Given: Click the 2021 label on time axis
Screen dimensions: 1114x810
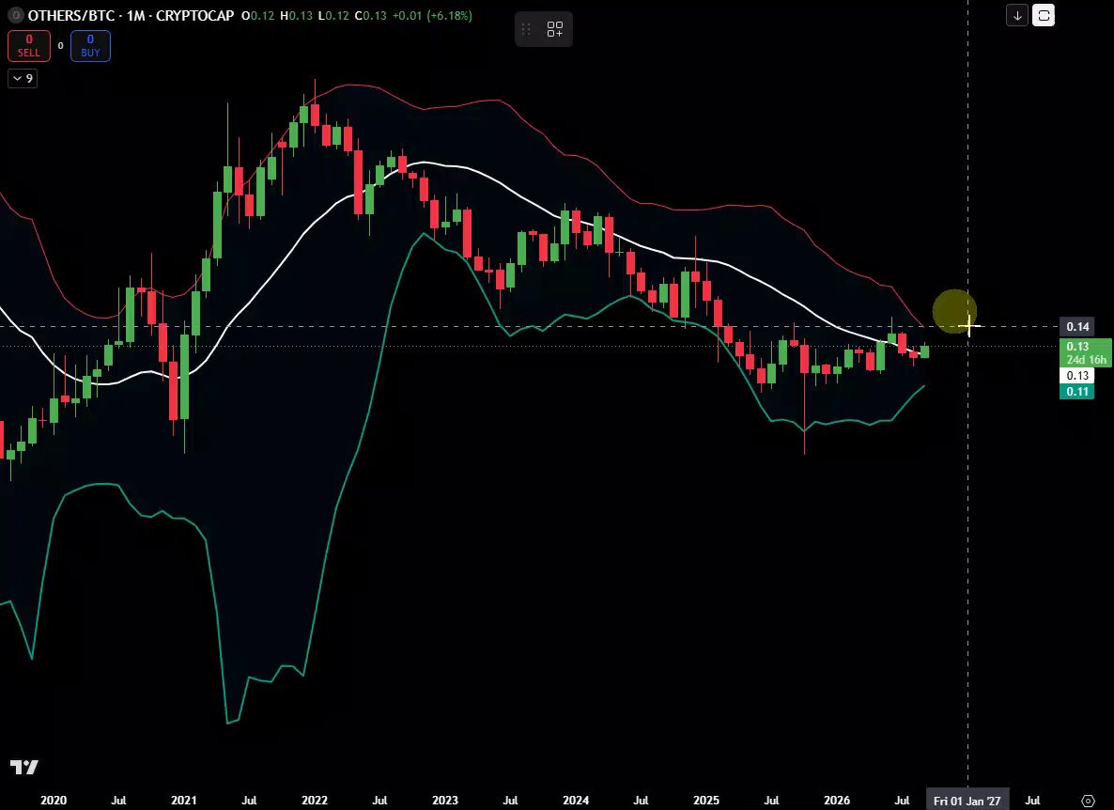Looking at the screenshot, I should pyautogui.click(x=184, y=801).
